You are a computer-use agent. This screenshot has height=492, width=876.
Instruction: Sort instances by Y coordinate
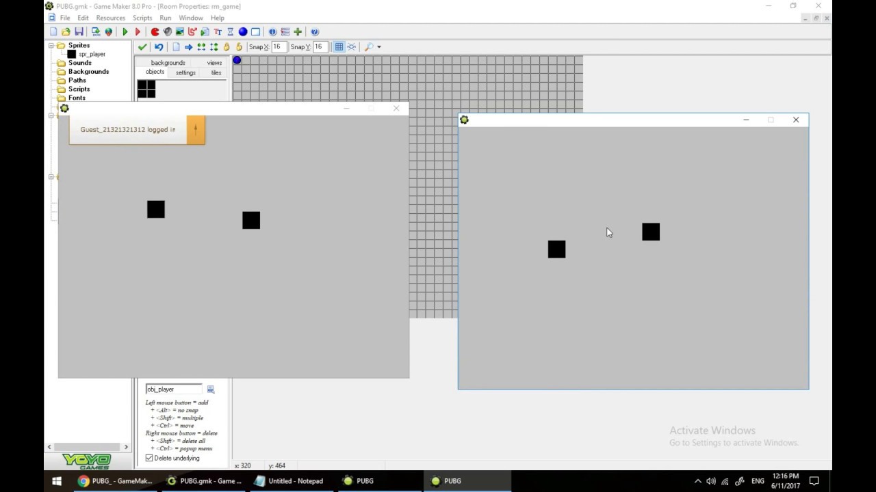214,46
